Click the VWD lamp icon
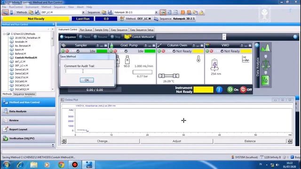Image resolution: width=301 pixels, height=169 pixels. (x=214, y=65)
